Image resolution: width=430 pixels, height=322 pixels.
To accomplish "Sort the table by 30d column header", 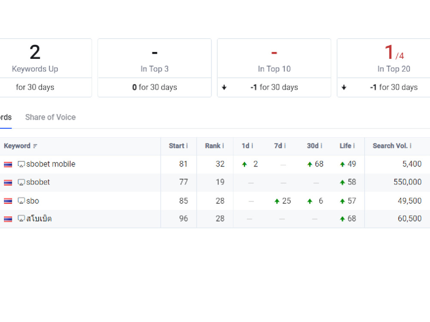I will tap(312, 146).
